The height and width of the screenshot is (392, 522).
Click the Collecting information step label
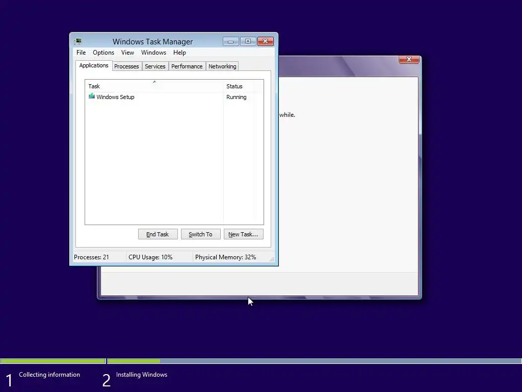pos(49,375)
